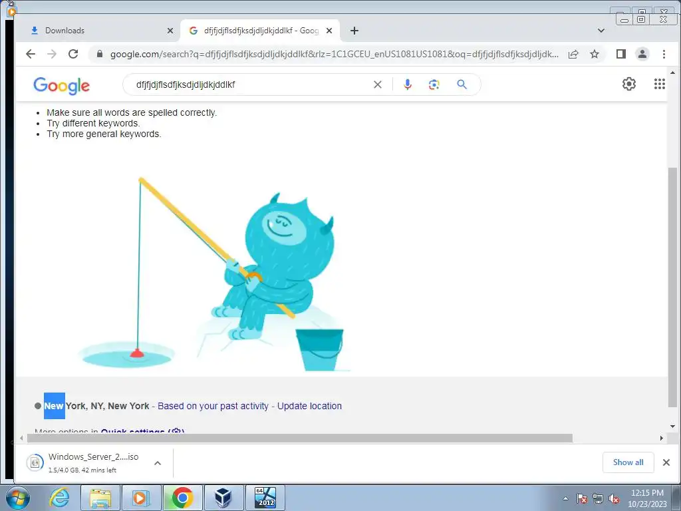
Task: Open Action Center flag icon
Action: click(x=582, y=498)
